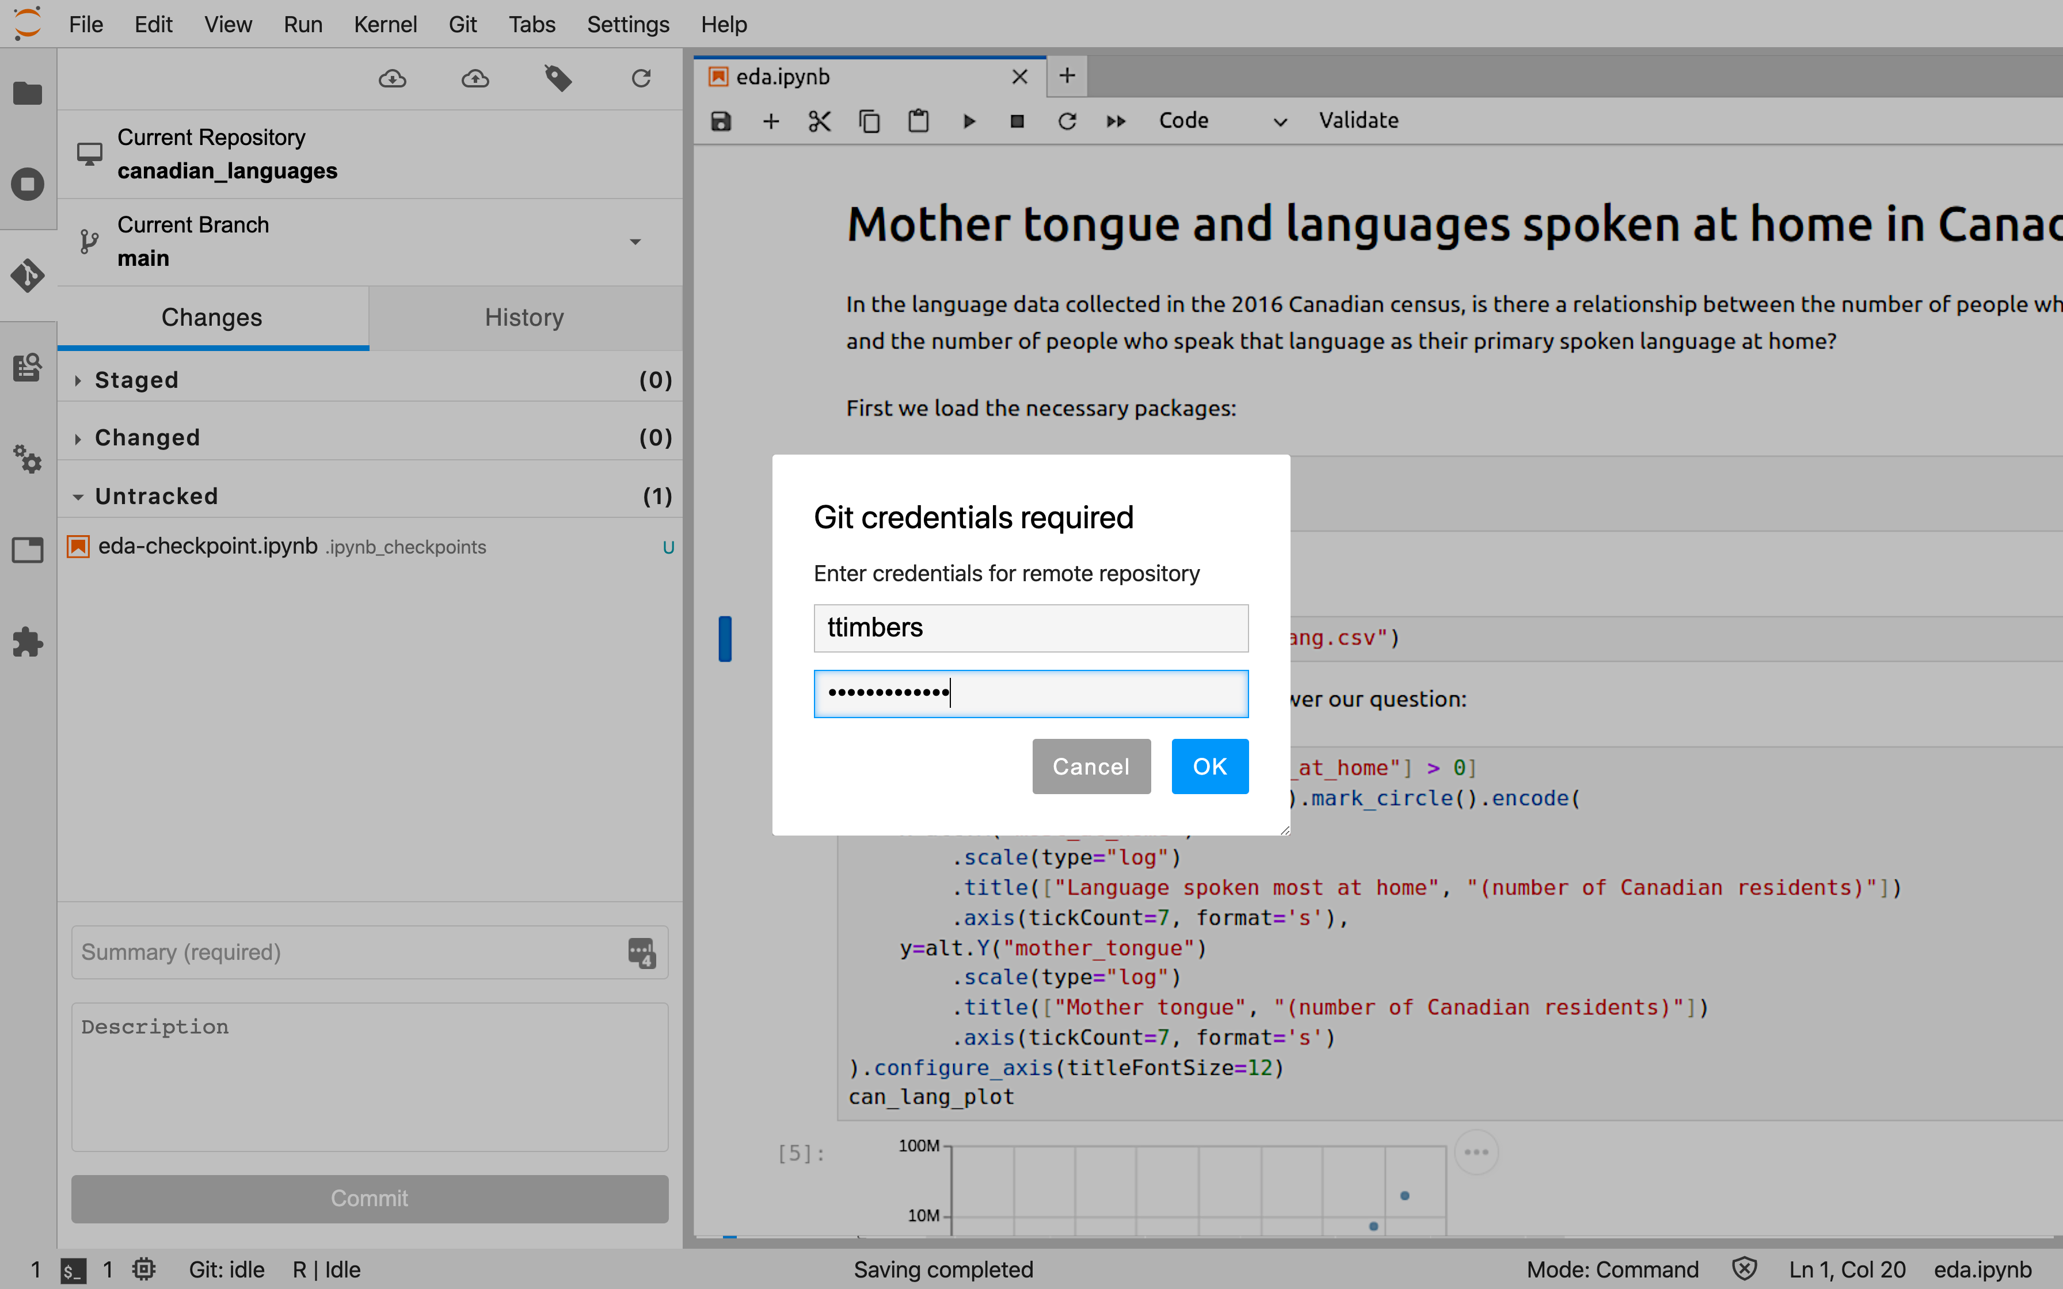Viewport: 2063px width, 1289px height.
Task: Open the file browser folder sidebar icon
Action: 27,93
